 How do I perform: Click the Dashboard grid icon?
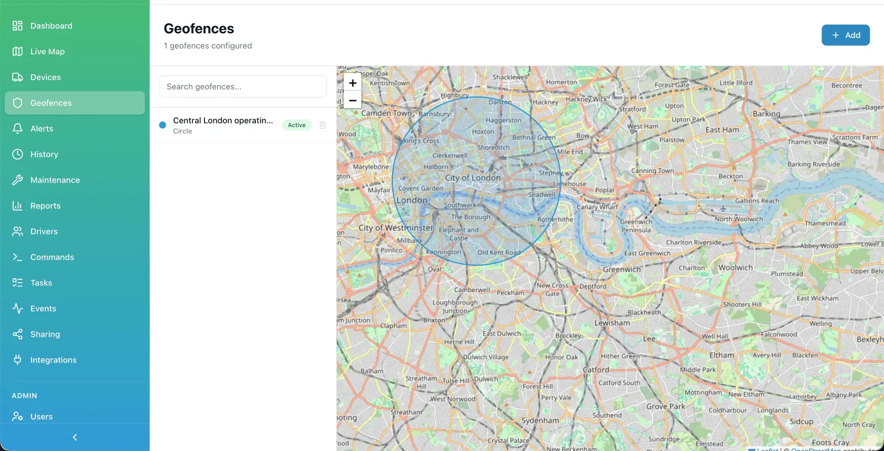coord(18,26)
